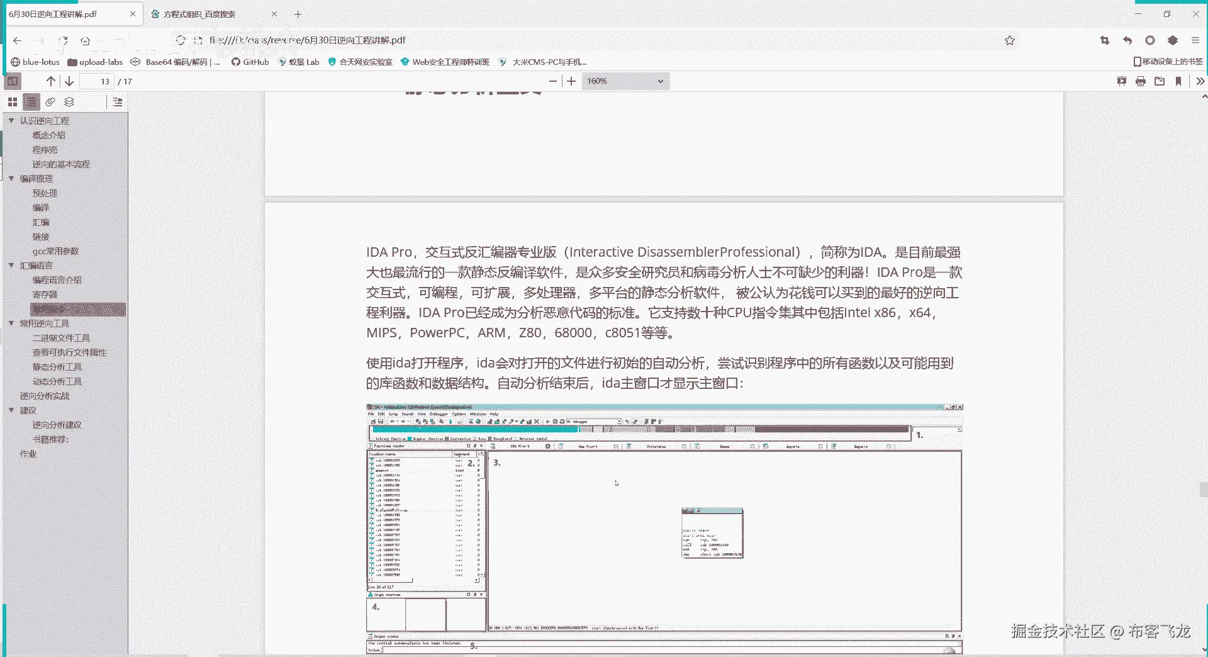Toggle the PDF sidebar
1208x657 pixels.
click(x=13, y=81)
